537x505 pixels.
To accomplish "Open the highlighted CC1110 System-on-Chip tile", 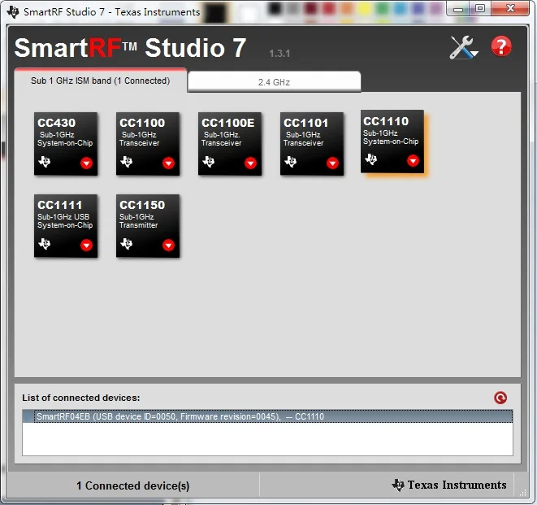I will click(392, 141).
